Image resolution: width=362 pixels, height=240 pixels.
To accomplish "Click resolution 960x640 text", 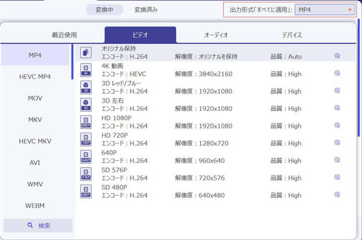I will coord(212,160).
